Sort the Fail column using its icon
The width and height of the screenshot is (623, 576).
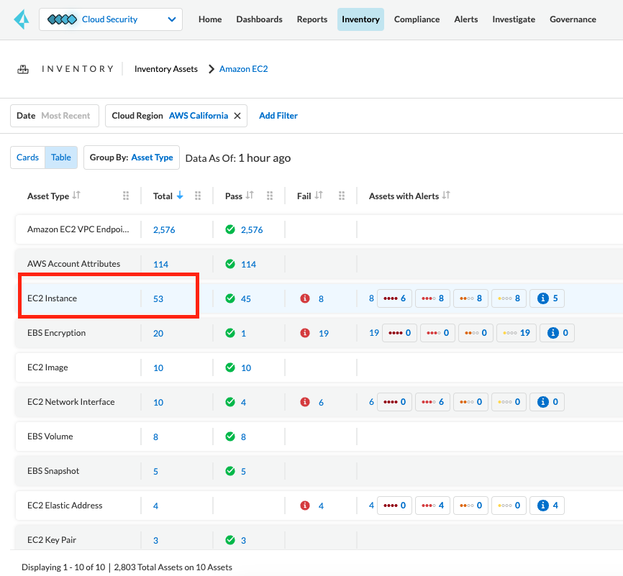point(319,196)
